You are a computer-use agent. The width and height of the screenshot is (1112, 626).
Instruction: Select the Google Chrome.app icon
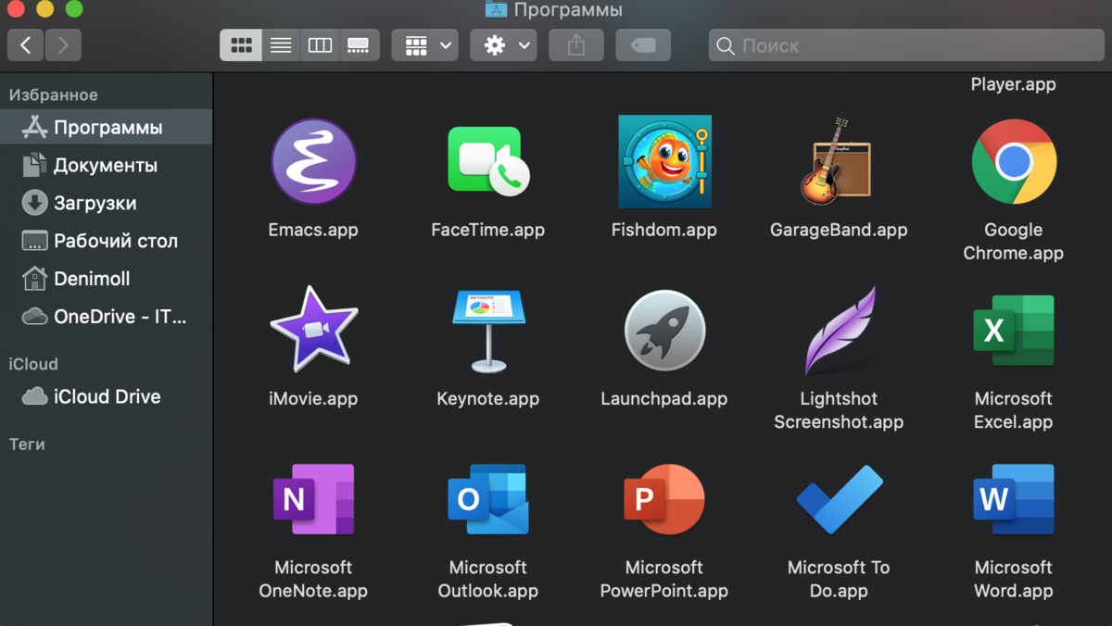pos(1014,161)
